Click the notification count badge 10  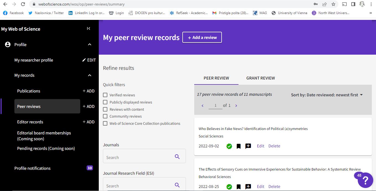(x=90, y=168)
